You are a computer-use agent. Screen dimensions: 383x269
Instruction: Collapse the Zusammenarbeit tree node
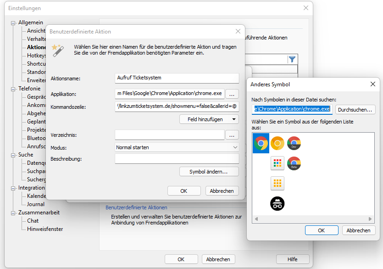click(x=13, y=213)
